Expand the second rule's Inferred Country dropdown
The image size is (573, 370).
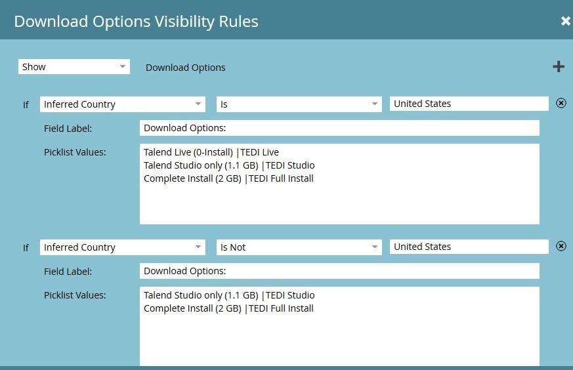[x=123, y=247]
